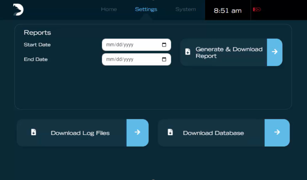
Task: Click the Generate & Download Report arrow
Action: [x=274, y=52]
